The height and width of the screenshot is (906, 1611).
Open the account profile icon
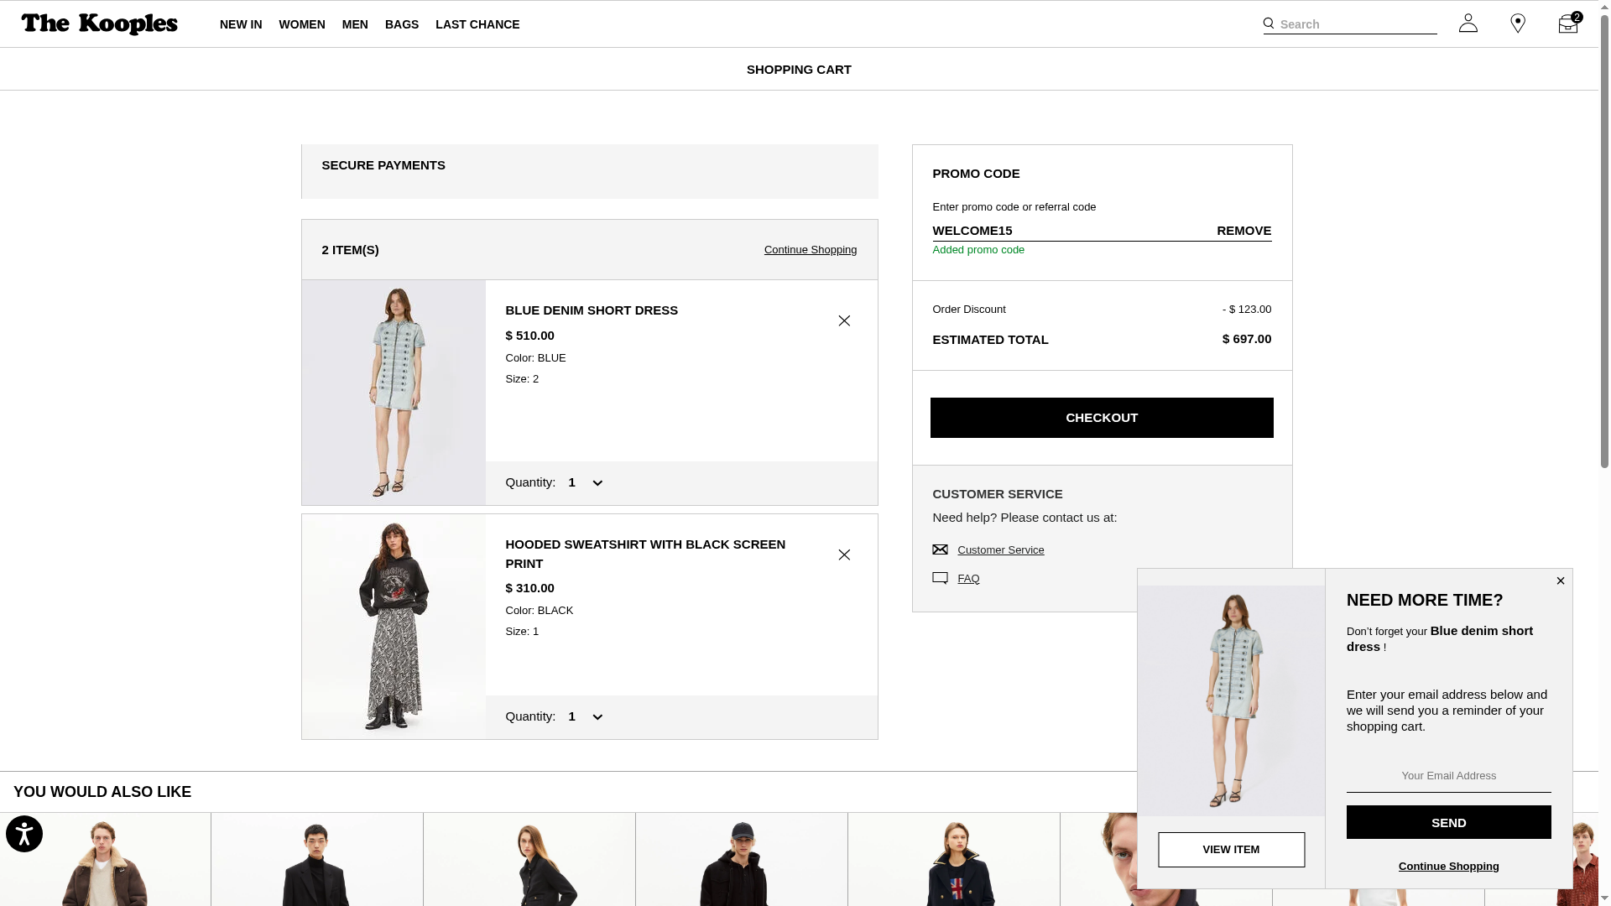1468,23
